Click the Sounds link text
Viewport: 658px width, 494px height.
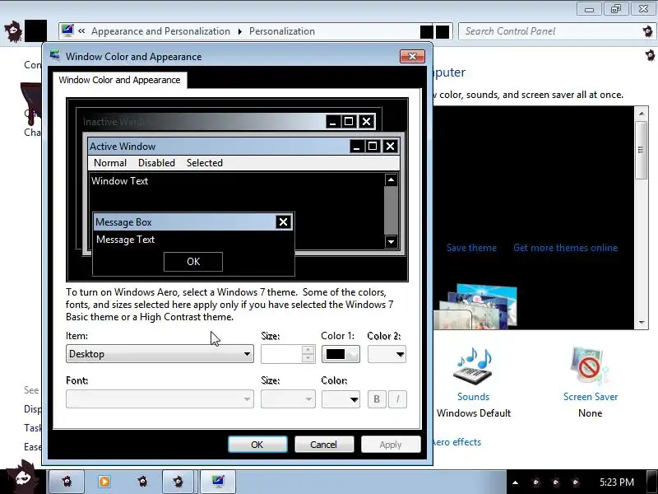pos(473,397)
